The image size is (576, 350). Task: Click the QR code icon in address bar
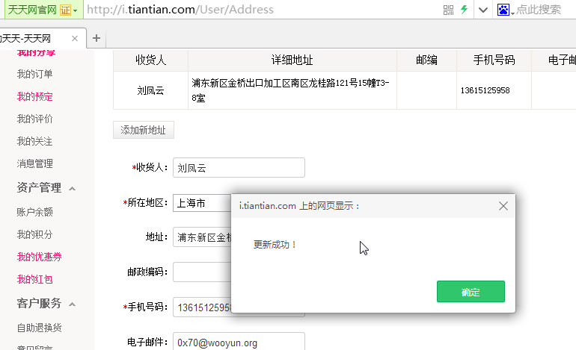click(x=448, y=10)
